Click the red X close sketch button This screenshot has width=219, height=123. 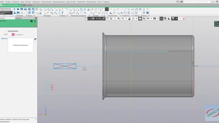pyautogui.click(x=184, y=18)
